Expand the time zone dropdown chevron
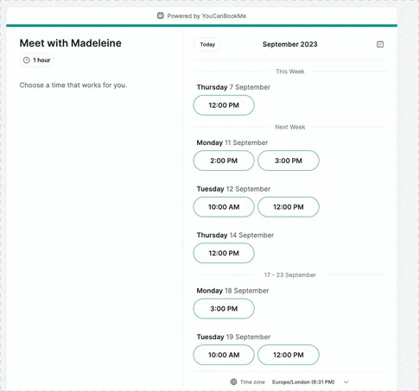Screen dimensions: 419x391 click(346, 382)
